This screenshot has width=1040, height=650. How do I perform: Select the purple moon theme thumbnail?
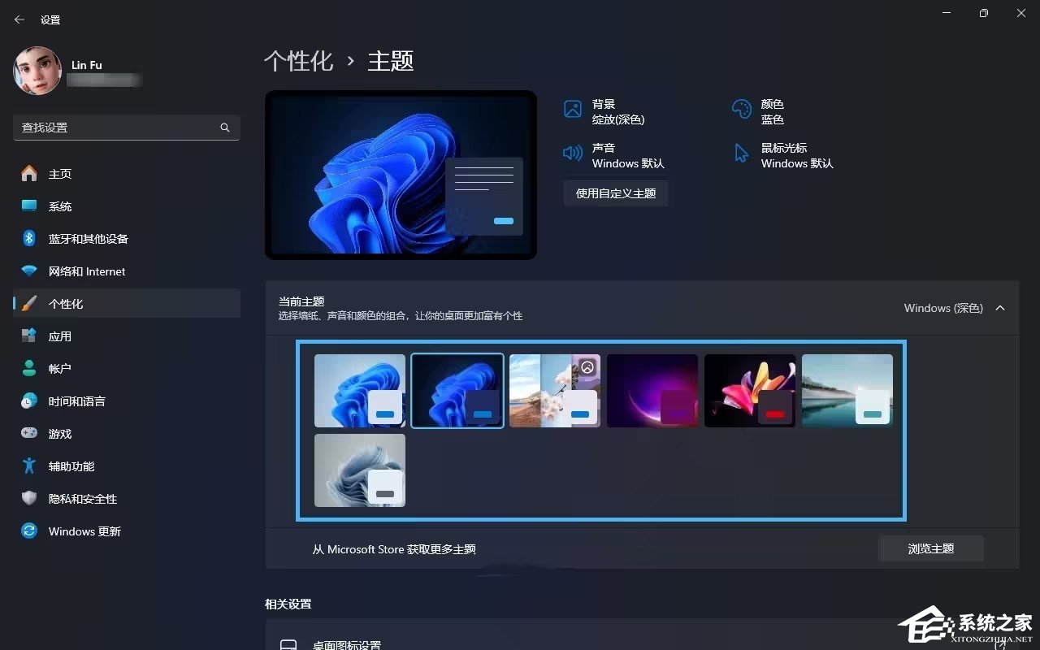click(652, 390)
